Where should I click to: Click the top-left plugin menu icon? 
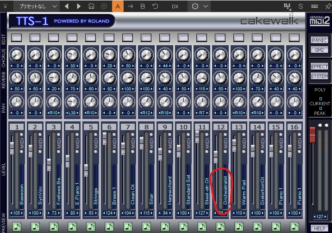pos(6,6)
